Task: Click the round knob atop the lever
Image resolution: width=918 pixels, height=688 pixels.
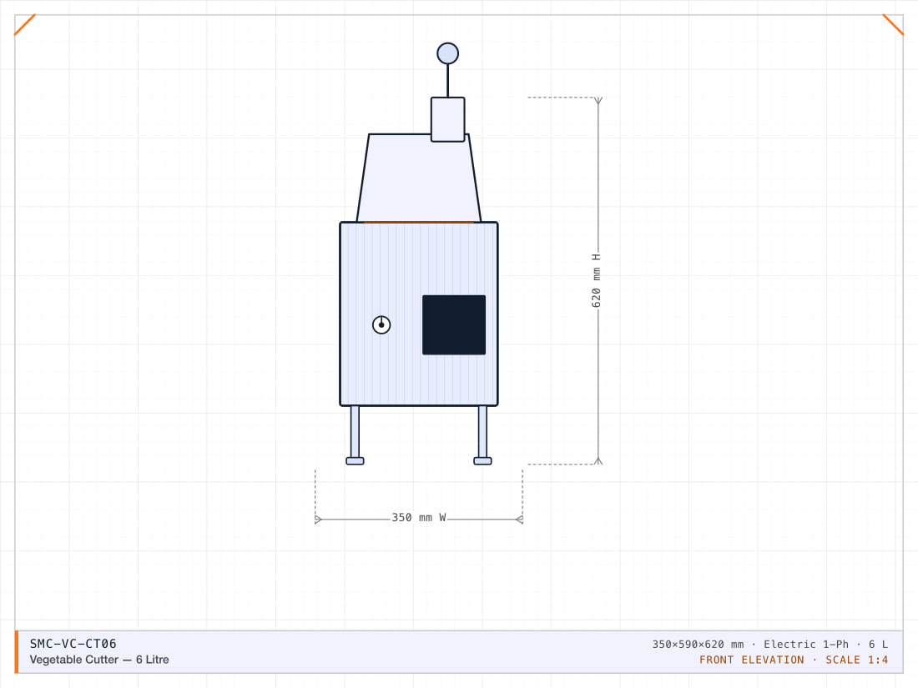Action: 448,53
